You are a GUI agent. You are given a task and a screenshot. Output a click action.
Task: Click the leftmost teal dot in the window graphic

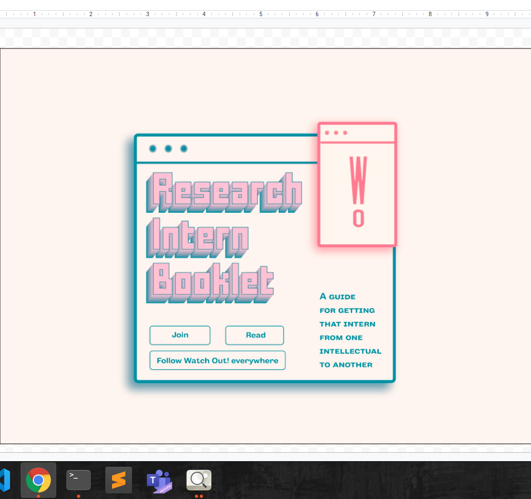pos(153,149)
